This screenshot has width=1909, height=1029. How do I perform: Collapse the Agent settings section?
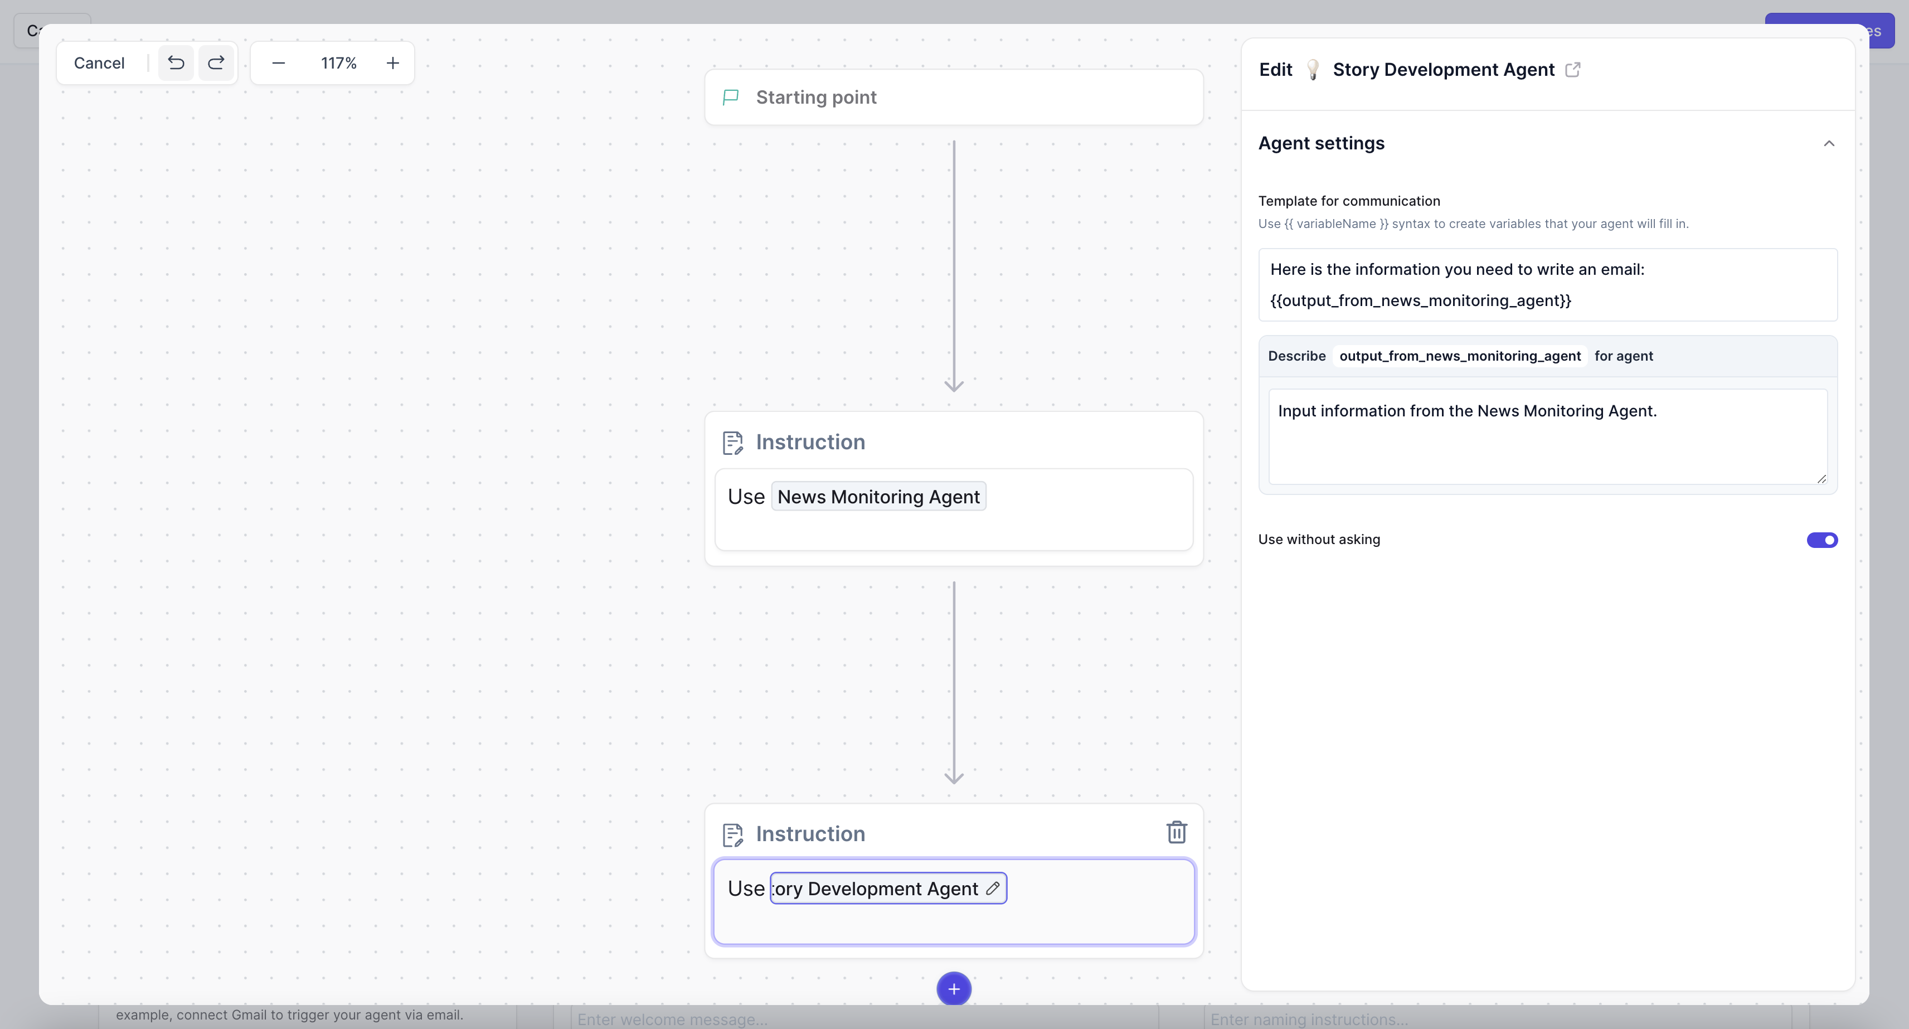[1829, 143]
